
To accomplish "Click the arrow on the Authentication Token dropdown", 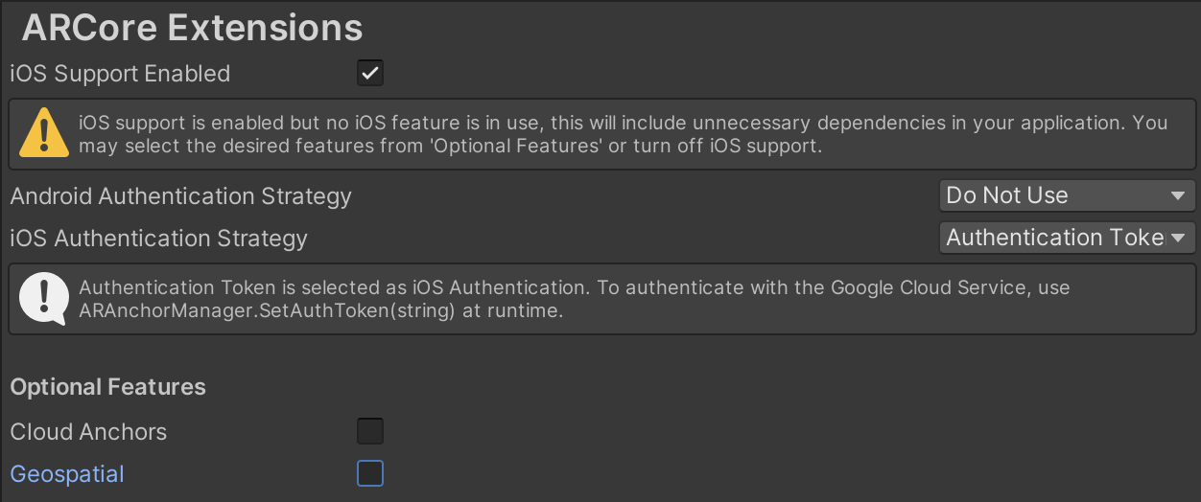I will pos(1179,239).
